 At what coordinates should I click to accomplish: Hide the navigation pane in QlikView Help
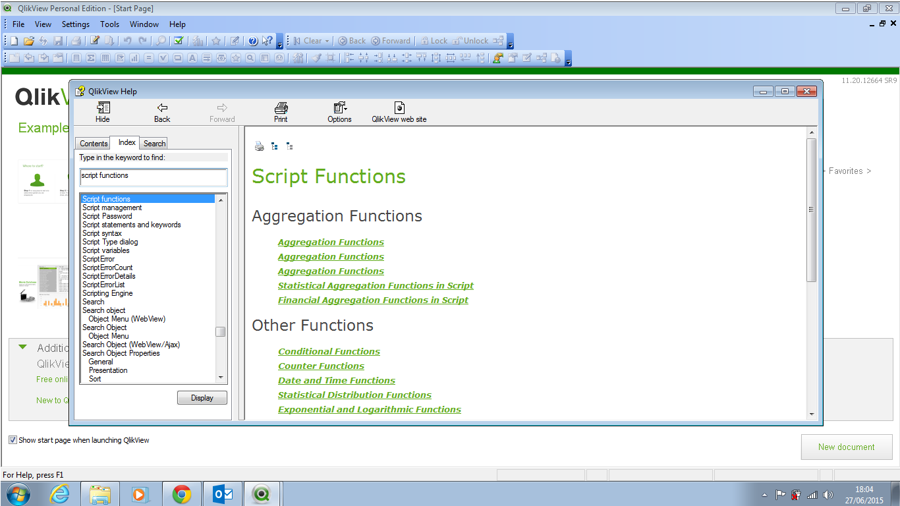point(103,112)
